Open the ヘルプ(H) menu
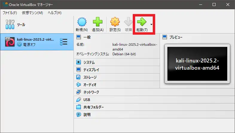 pos(54,13)
